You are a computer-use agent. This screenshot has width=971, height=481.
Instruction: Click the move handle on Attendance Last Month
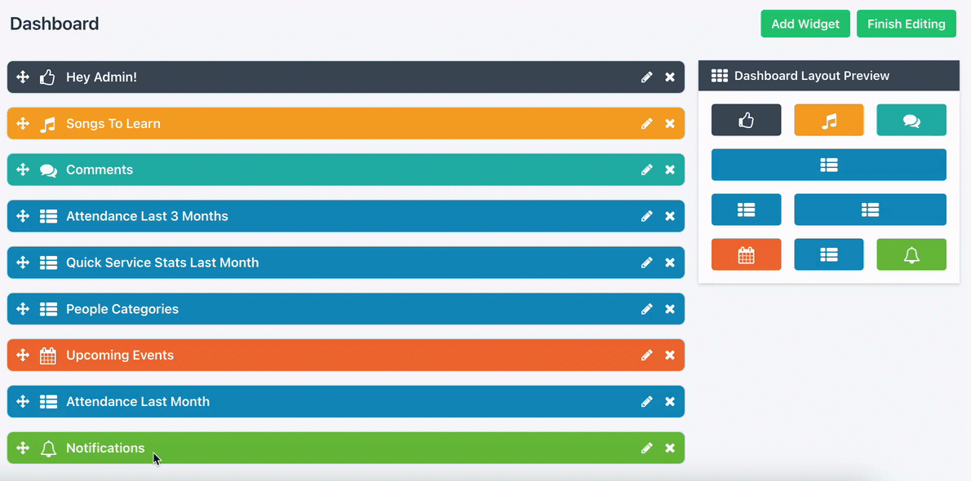(23, 401)
